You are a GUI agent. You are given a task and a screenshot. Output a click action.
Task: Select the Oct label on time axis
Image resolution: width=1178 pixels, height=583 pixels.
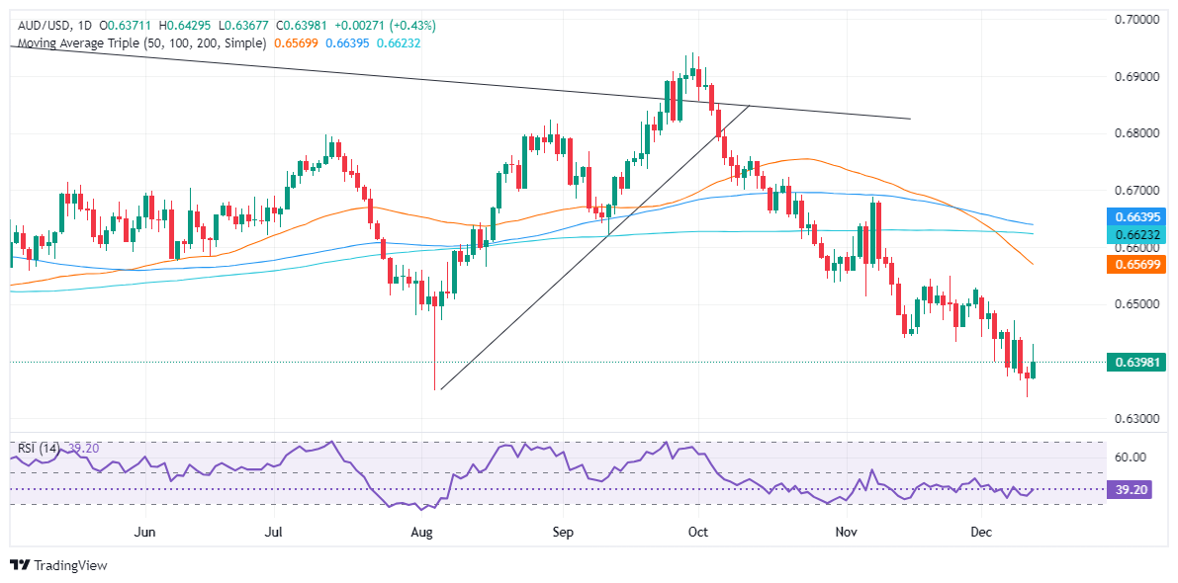698,533
